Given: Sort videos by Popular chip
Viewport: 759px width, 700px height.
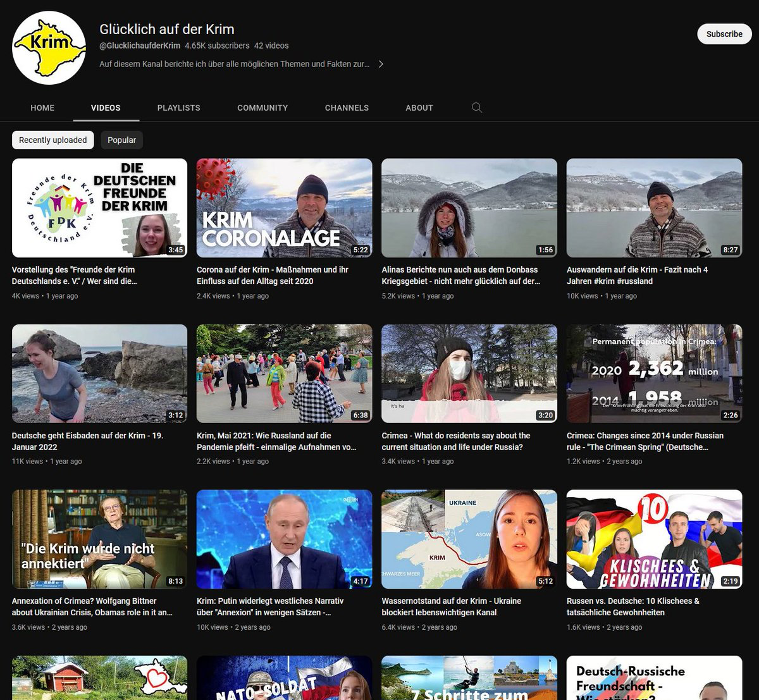Looking at the screenshot, I should (121, 140).
